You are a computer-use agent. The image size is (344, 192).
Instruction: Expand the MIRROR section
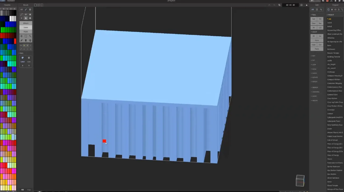[x=314, y=88]
